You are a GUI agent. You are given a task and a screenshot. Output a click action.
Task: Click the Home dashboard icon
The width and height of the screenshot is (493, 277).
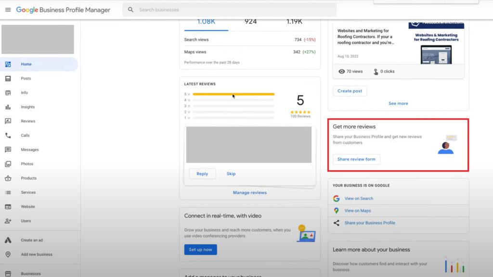[8, 64]
